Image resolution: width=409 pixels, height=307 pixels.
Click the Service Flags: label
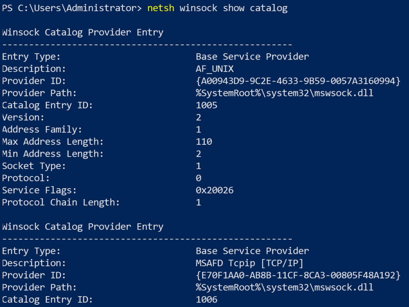pos(39,190)
